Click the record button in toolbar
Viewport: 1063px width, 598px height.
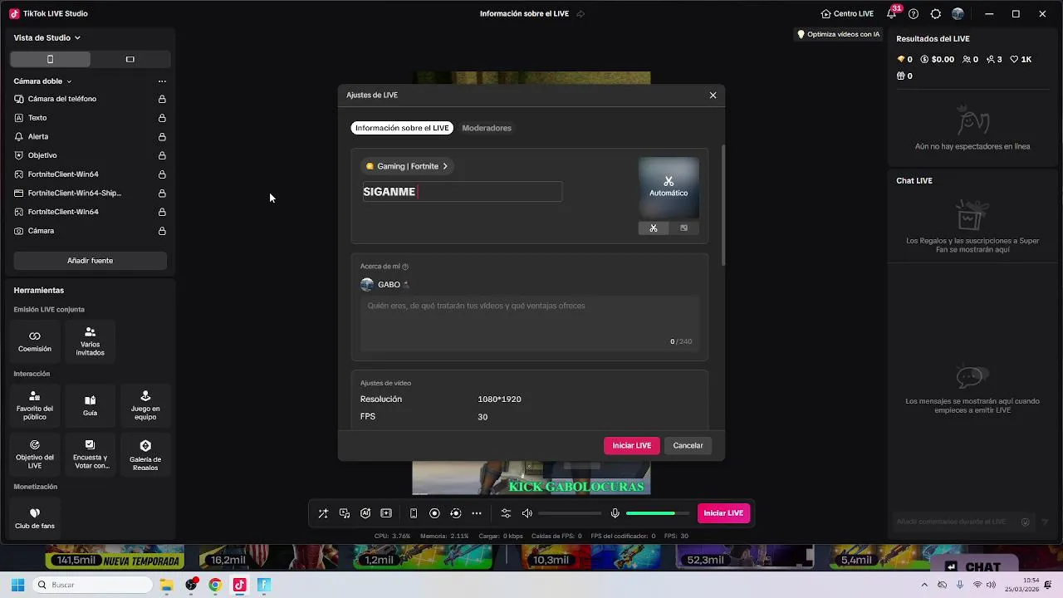(434, 513)
